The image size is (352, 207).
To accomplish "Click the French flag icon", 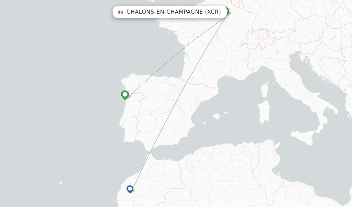I will 121,12.
